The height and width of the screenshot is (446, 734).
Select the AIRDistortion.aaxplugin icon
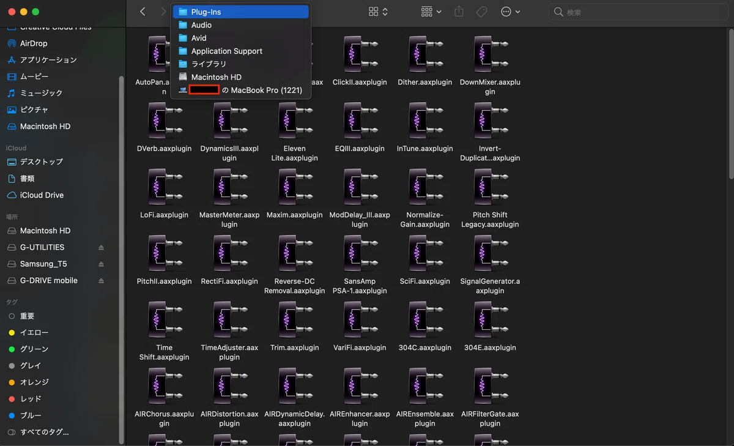coord(229,387)
